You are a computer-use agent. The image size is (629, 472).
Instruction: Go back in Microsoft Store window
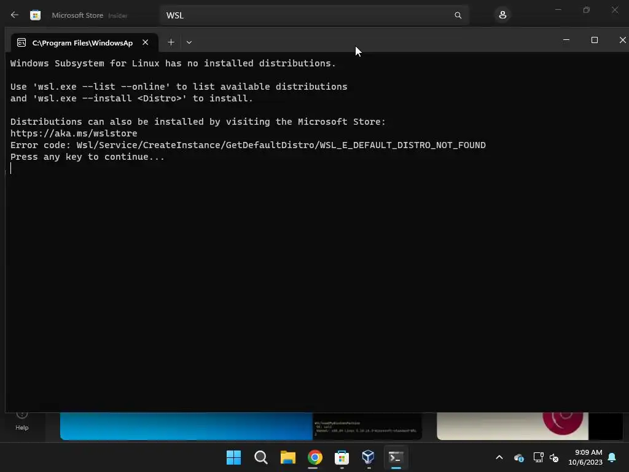(x=15, y=15)
